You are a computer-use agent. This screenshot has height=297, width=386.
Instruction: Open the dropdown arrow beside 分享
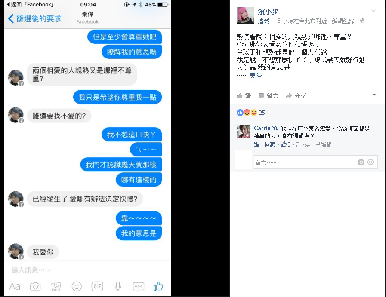[374, 95]
